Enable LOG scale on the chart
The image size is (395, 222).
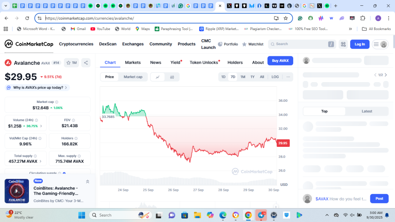[x=275, y=77]
